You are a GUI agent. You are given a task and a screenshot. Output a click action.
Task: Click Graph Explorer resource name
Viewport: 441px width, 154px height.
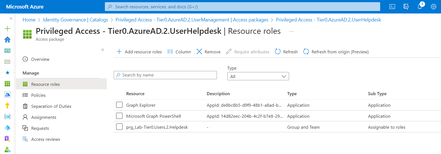click(141, 105)
